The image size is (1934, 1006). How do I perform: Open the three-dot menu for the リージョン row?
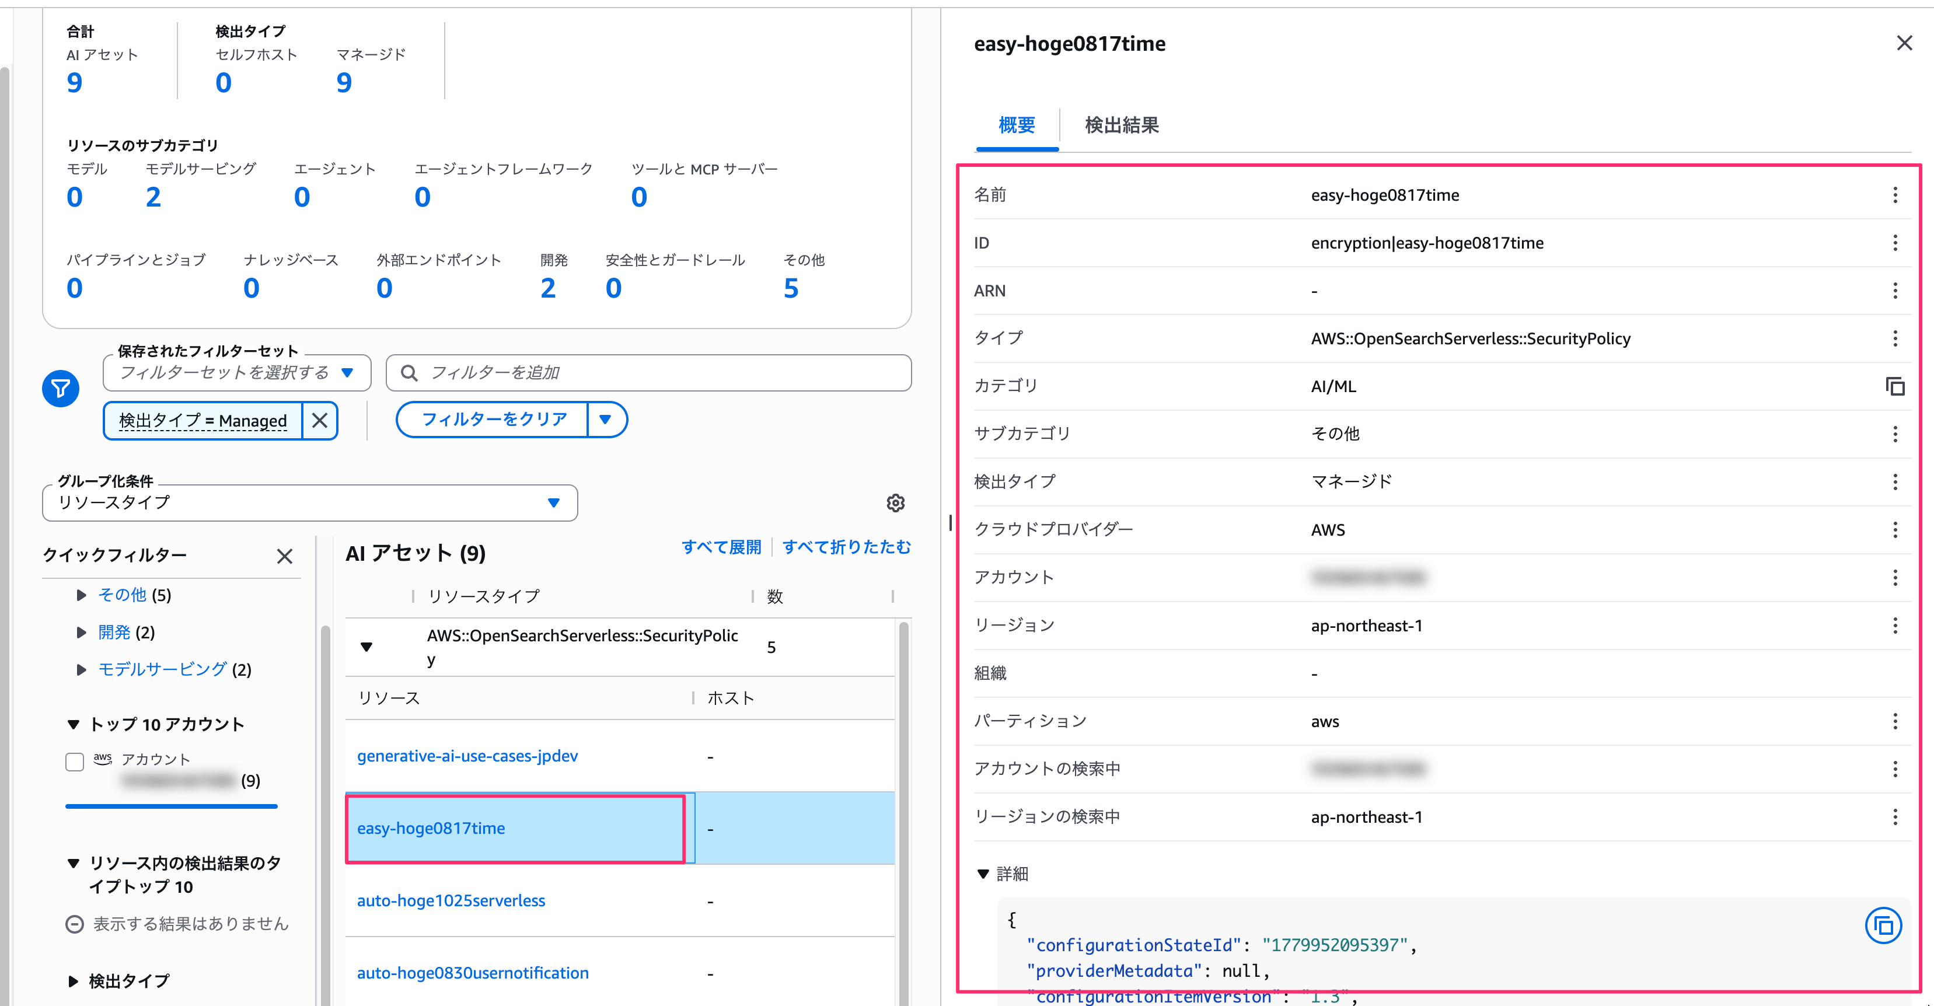(1895, 626)
